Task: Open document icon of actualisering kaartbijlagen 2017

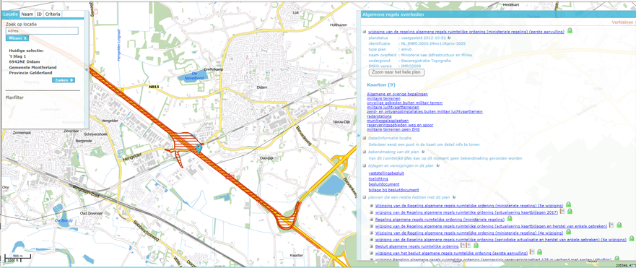Action: tap(562, 212)
